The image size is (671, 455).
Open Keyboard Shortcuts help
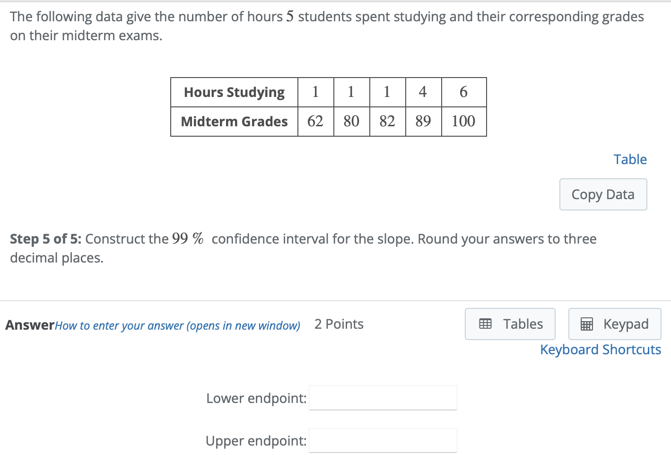coord(601,350)
